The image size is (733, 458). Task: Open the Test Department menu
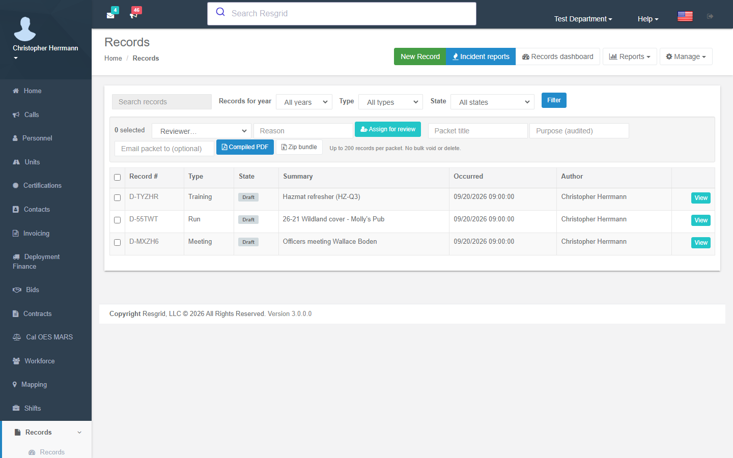click(x=583, y=19)
